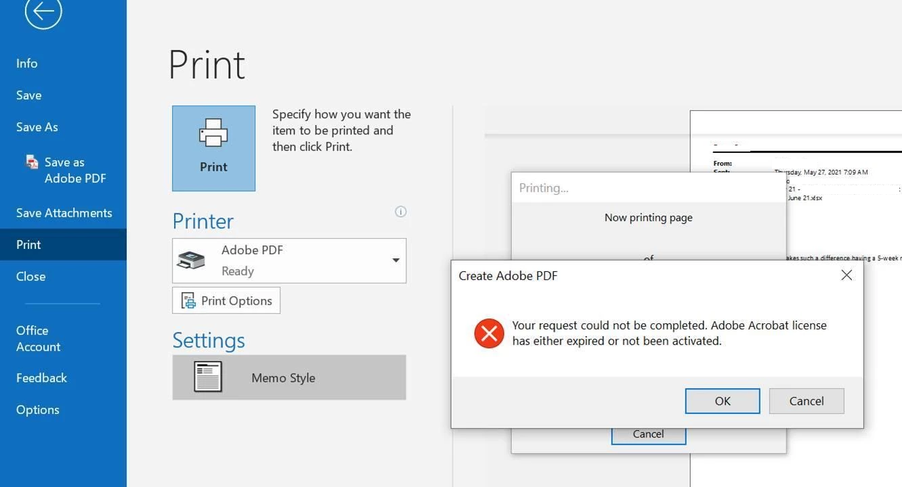902x487 pixels.
Task: Click the large Print button
Action: (213, 148)
